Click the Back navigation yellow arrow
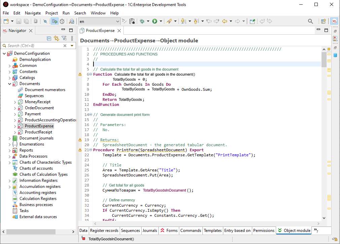Image resolution: width=340 pixels, height=244 pixels. 225,21
